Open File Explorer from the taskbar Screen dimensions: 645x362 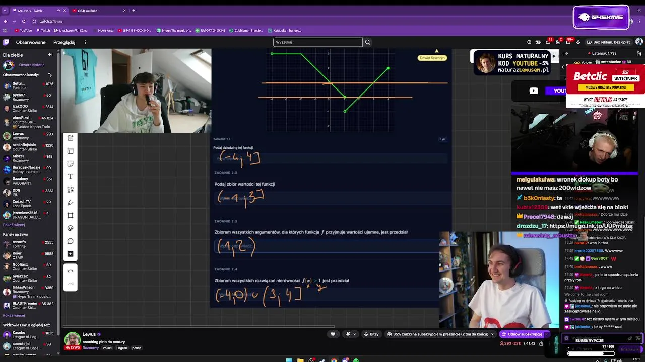(x=300, y=360)
